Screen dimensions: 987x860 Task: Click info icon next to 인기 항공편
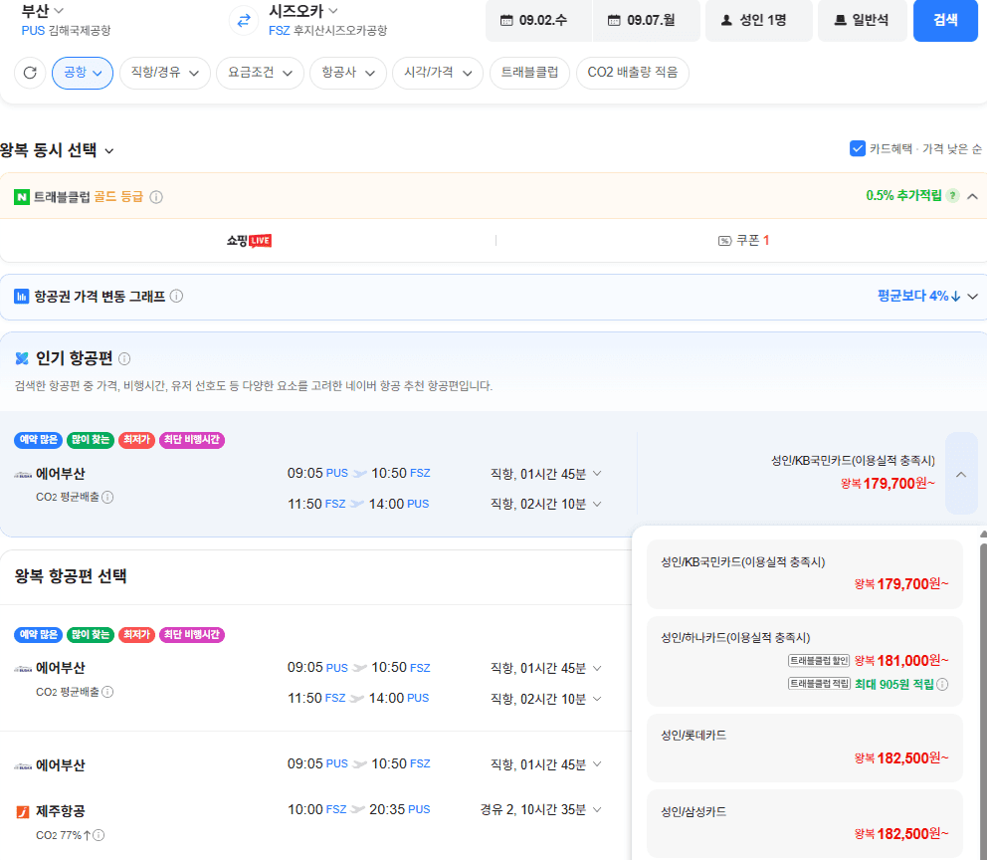tap(124, 359)
